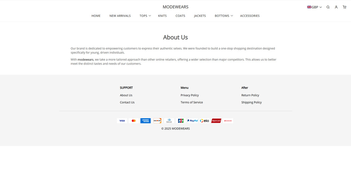Expand the Bottoms menu chevron
Screen dimensions: 351x170
point(232,16)
